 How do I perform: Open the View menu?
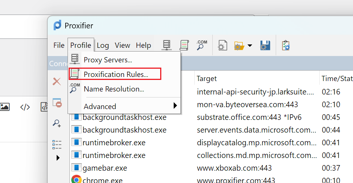[122, 45]
